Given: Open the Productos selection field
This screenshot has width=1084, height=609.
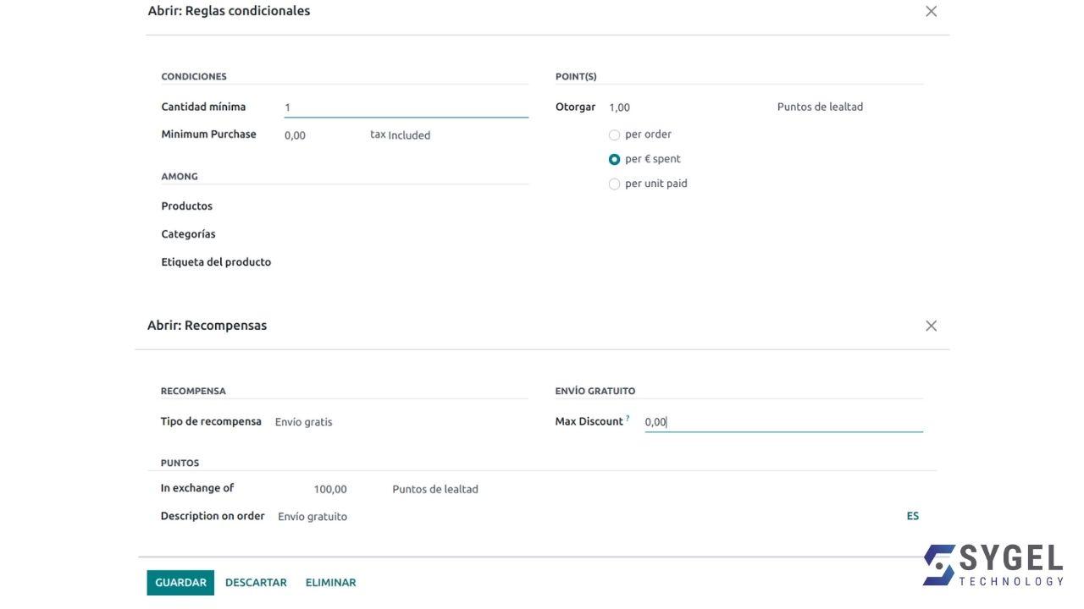Looking at the screenshot, I should coord(405,206).
